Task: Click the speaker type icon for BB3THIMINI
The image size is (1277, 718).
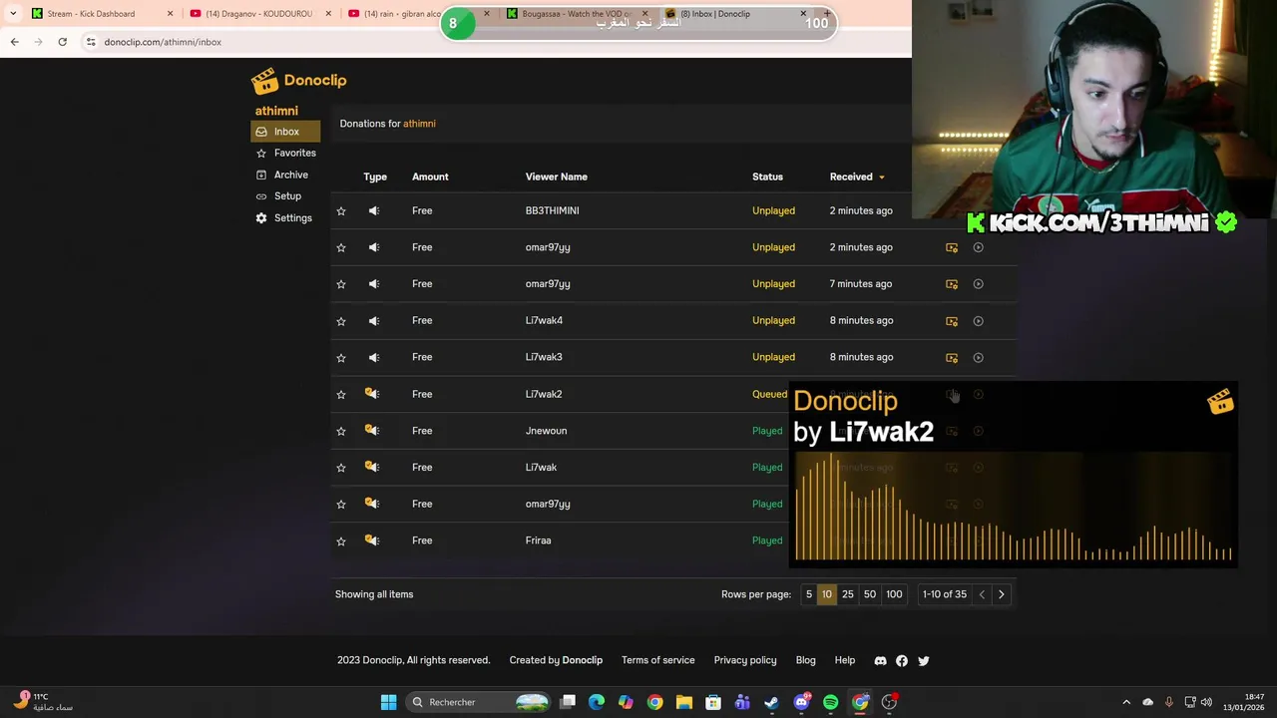Action: click(x=374, y=210)
